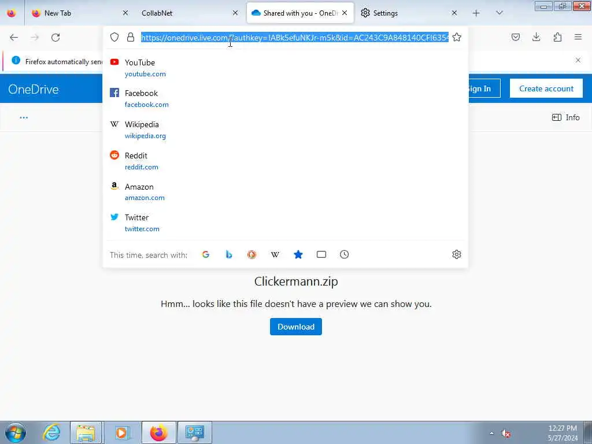This screenshot has height=444, width=592.
Task: Search in History clock icon
Action: pyautogui.click(x=345, y=254)
